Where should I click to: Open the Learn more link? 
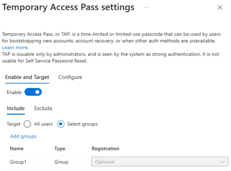(15, 47)
